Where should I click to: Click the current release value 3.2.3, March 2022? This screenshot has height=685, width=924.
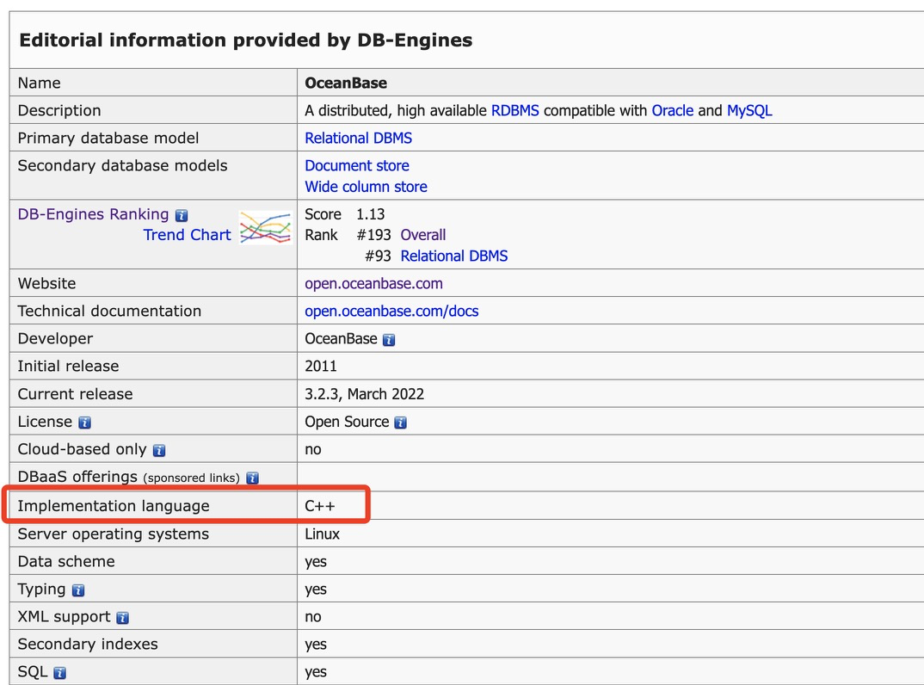[364, 394]
